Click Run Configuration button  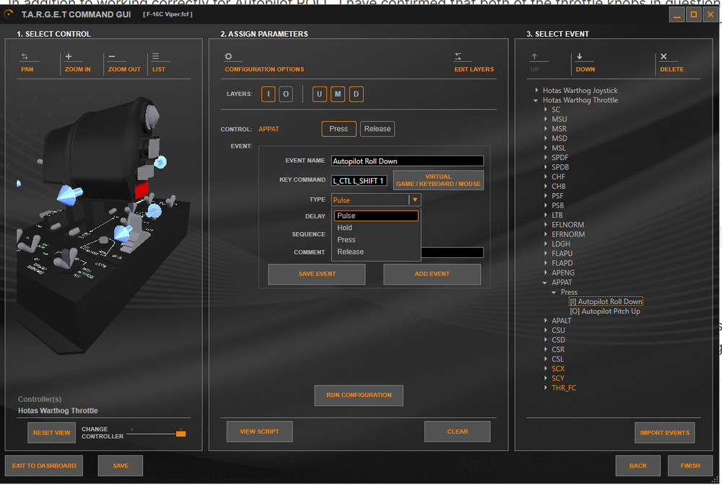pyautogui.click(x=359, y=396)
